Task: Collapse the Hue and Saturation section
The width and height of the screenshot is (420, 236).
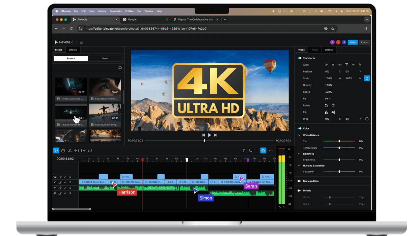Action: [x=299, y=166]
